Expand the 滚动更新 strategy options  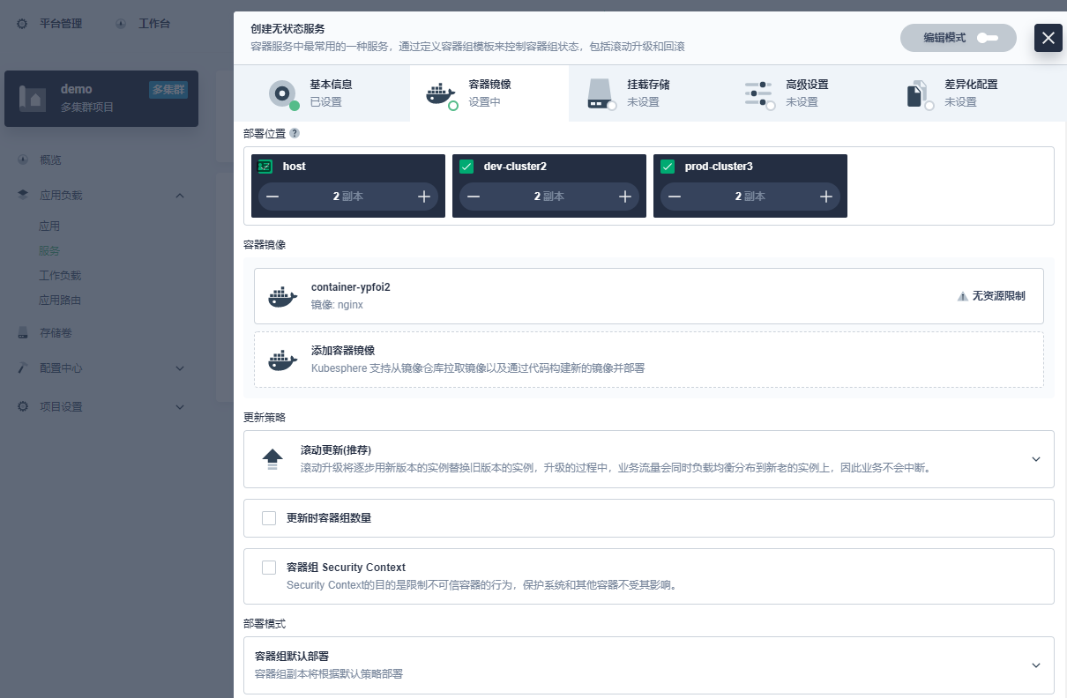pos(1036,458)
